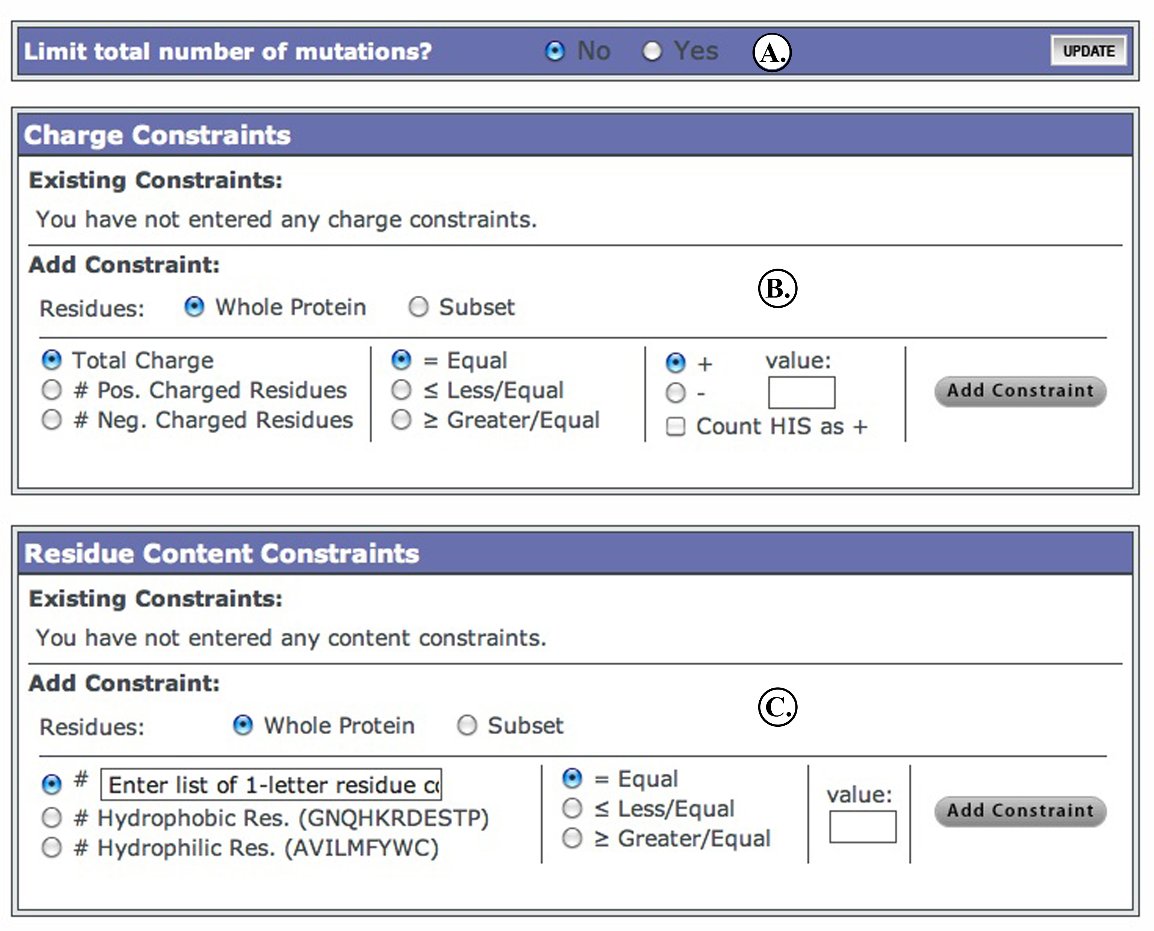Select # Hydrophobic Res. option
The width and height of the screenshot is (1154, 931).
[x=52, y=818]
